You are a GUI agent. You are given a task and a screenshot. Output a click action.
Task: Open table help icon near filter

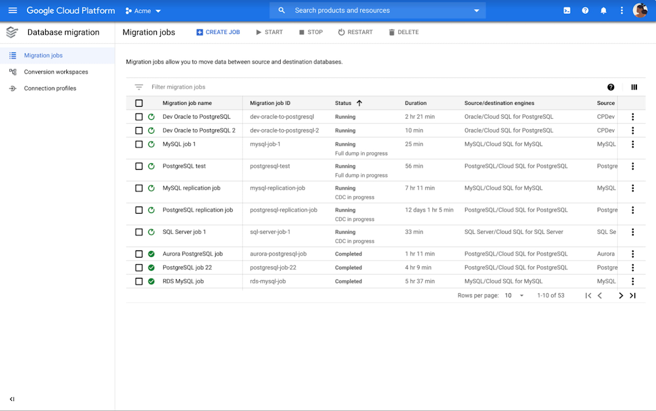pyautogui.click(x=611, y=87)
